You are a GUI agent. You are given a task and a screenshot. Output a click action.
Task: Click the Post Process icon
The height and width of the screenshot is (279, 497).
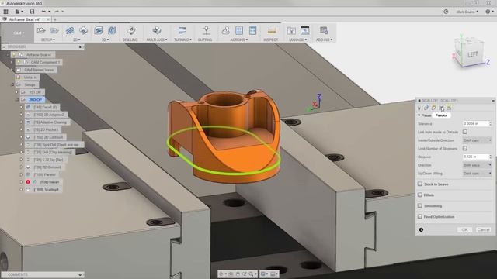point(239,30)
